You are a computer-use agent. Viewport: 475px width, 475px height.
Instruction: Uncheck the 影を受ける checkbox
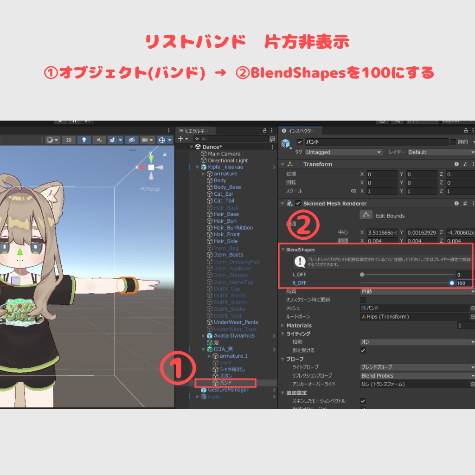(364, 350)
